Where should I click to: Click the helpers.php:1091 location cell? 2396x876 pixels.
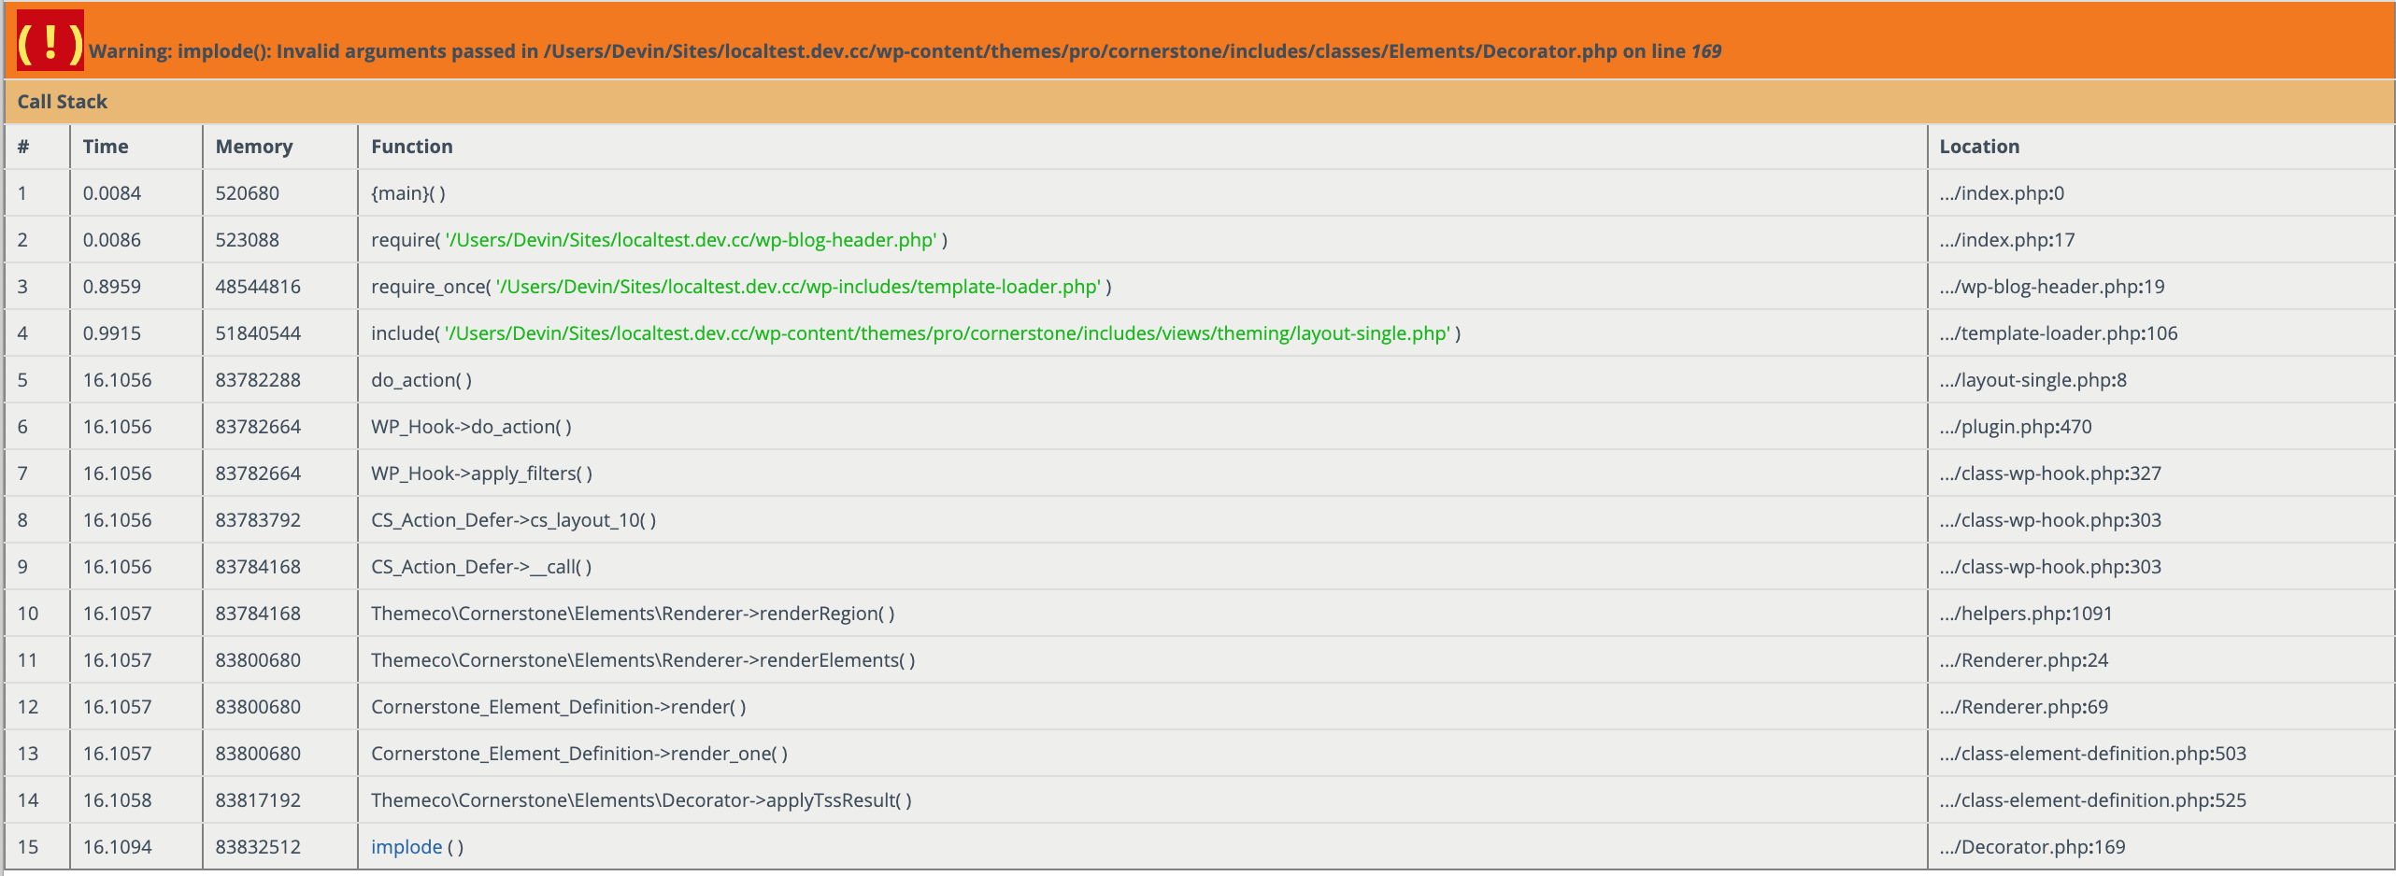click(x=2026, y=614)
